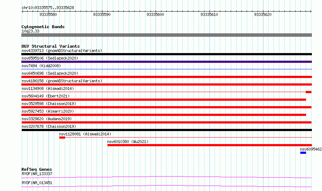Click the small red nsv1134908 block
The height and width of the screenshot is (191, 322).
tap(309, 92)
